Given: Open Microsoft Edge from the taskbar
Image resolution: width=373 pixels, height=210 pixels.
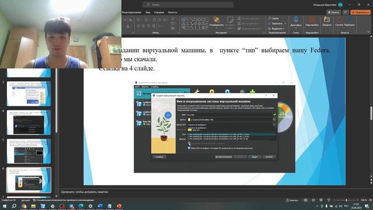Looking at the screenshot, I should (81, 206).
